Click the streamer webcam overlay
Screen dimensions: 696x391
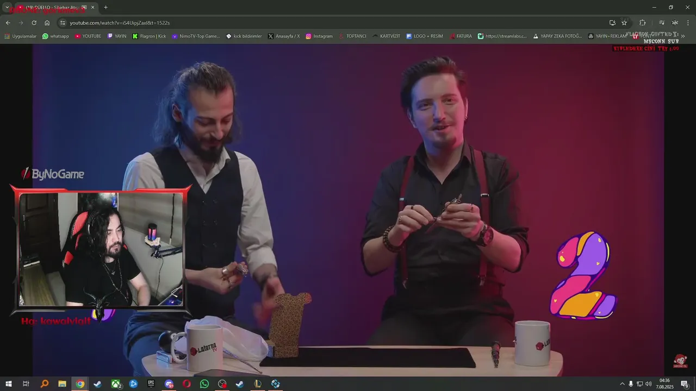pyautogui.click(x=101, y=250)
